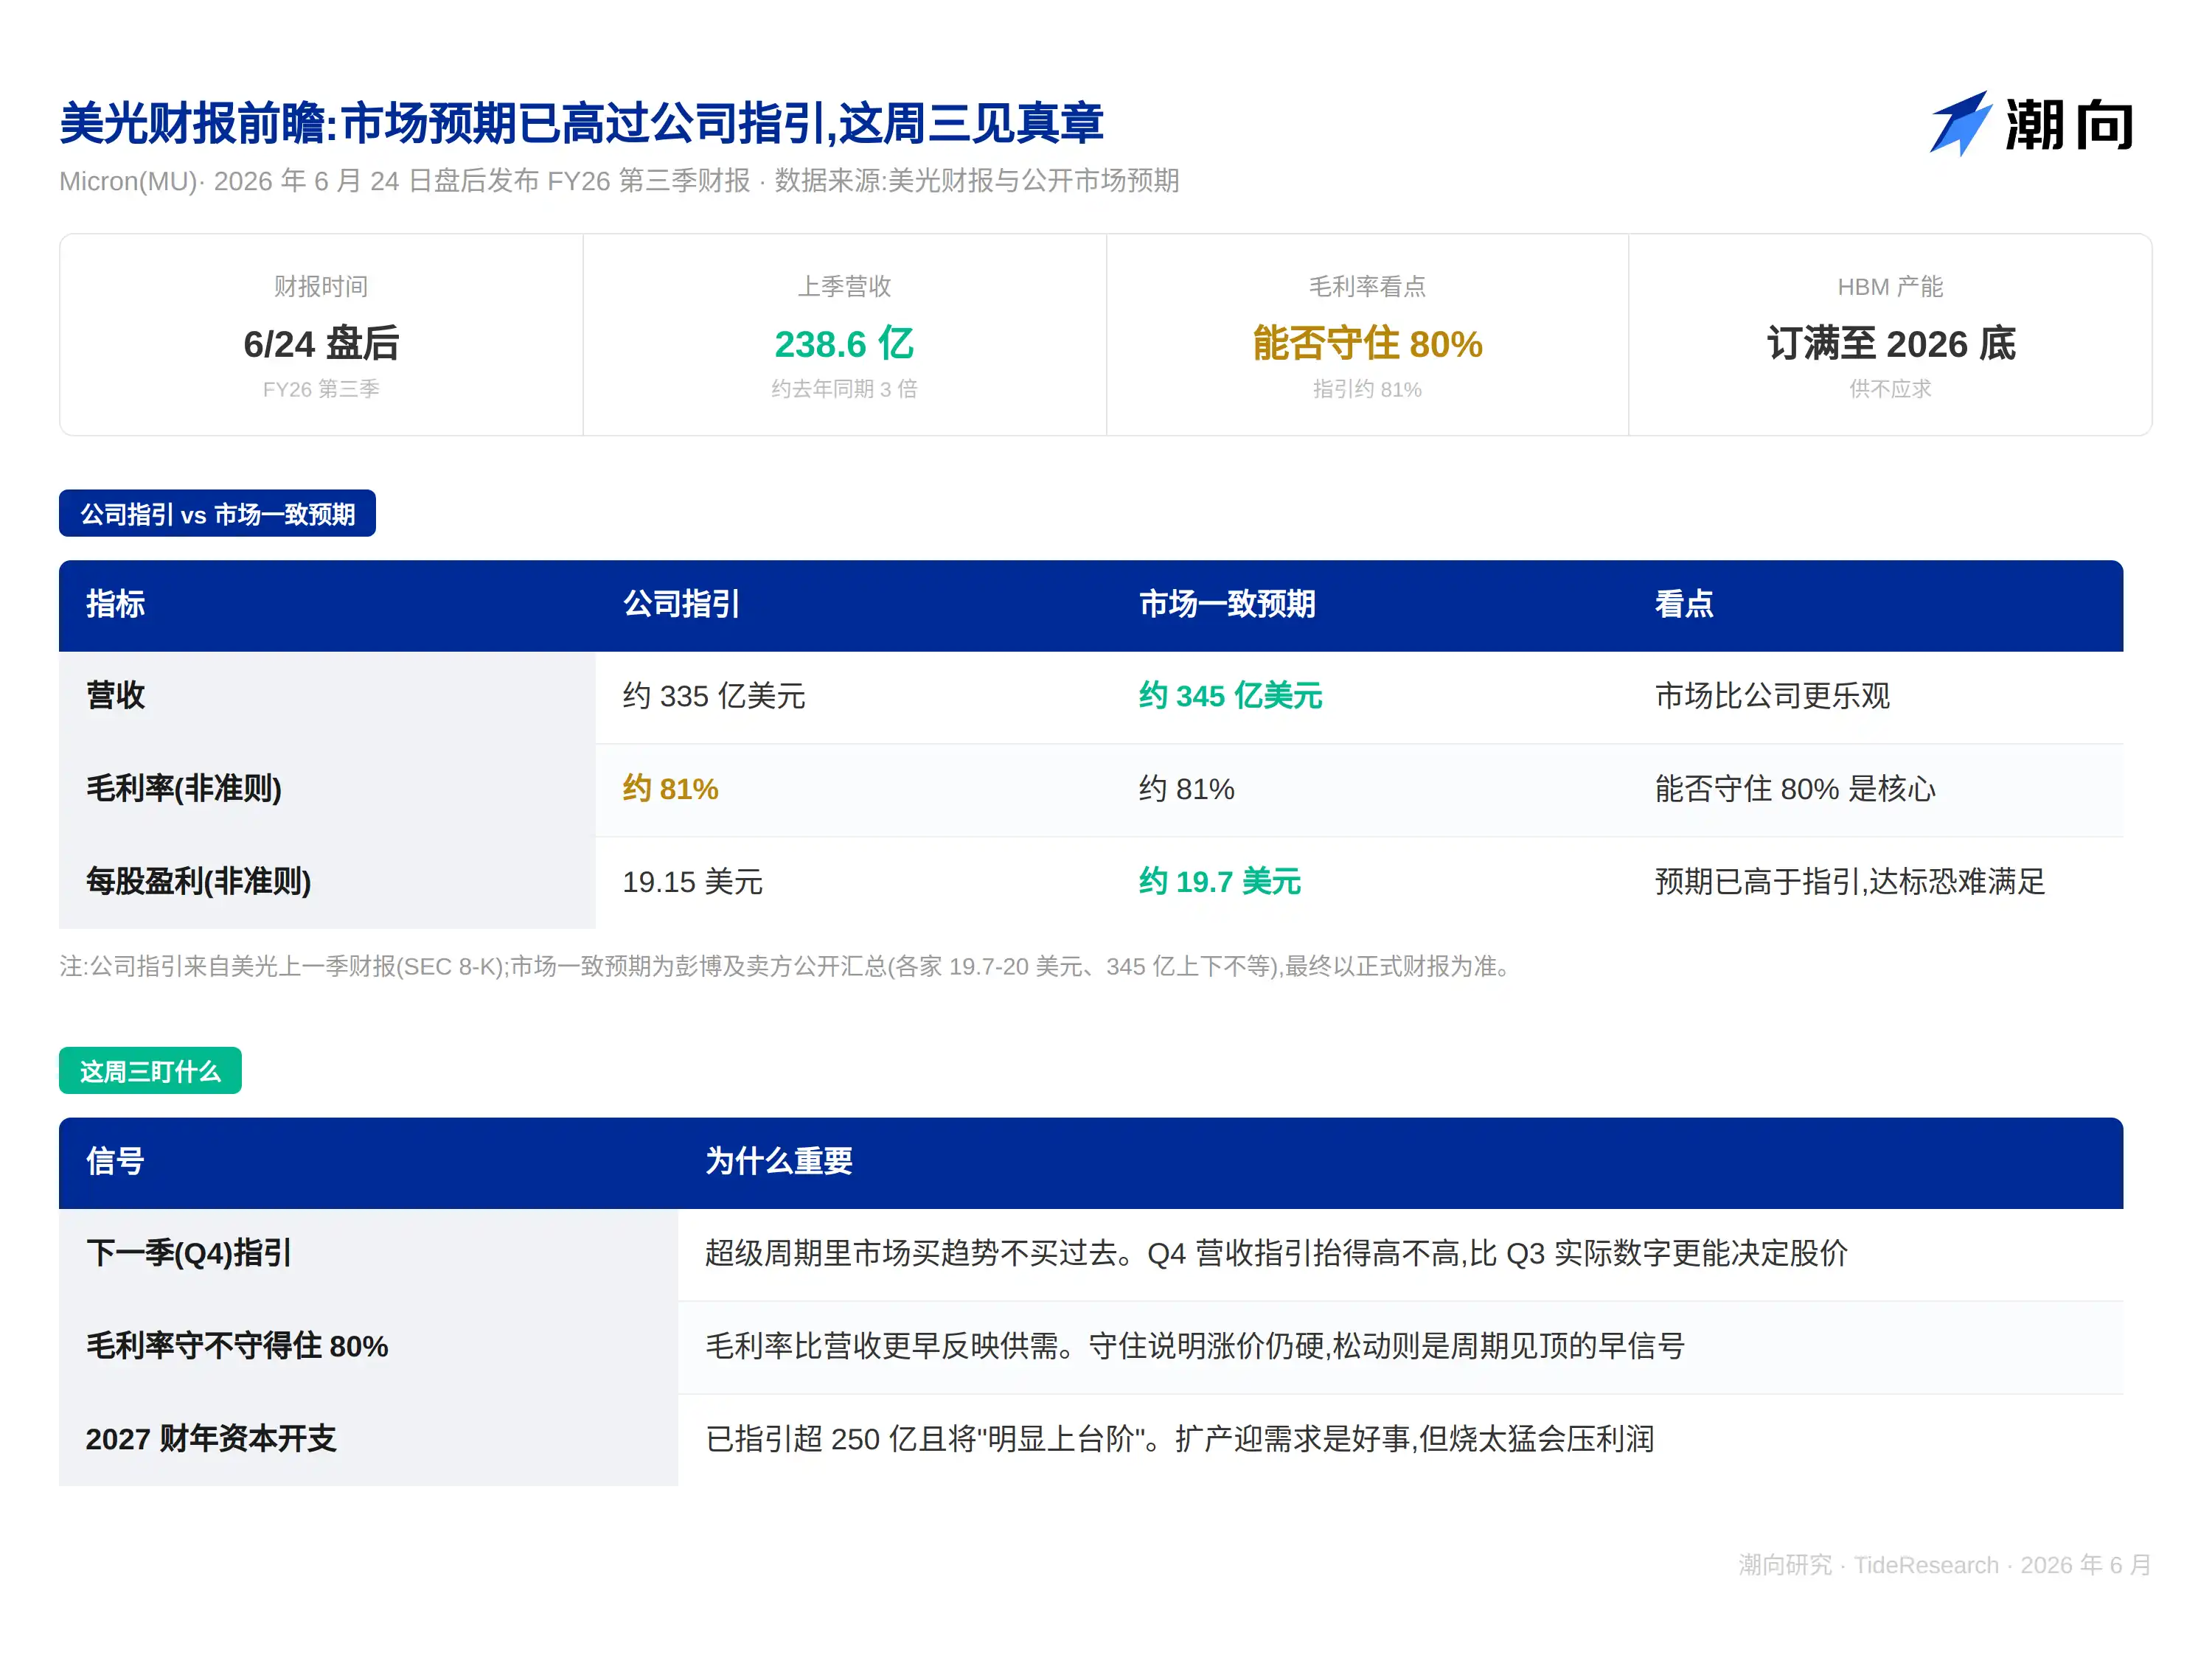Click the HBM 产能 card label
Screen dimensions: 2212x1669
click(1890, 287)
